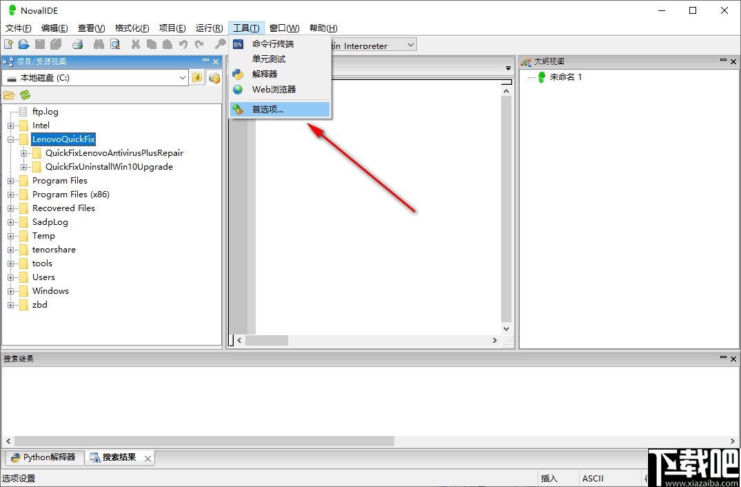Image resolution: width=741 pixels, height=487 pixels.
Task: Collapse the LenovoQuickFix folder node
Action: click(10, 139)
